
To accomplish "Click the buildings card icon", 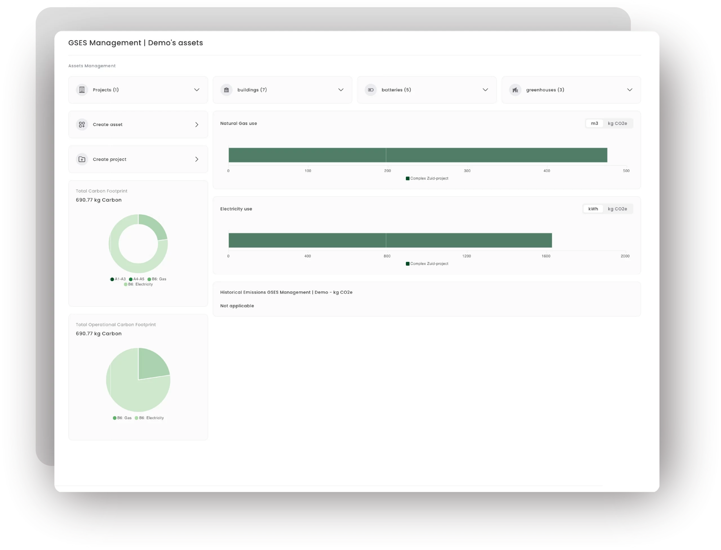I will point(226,90).
